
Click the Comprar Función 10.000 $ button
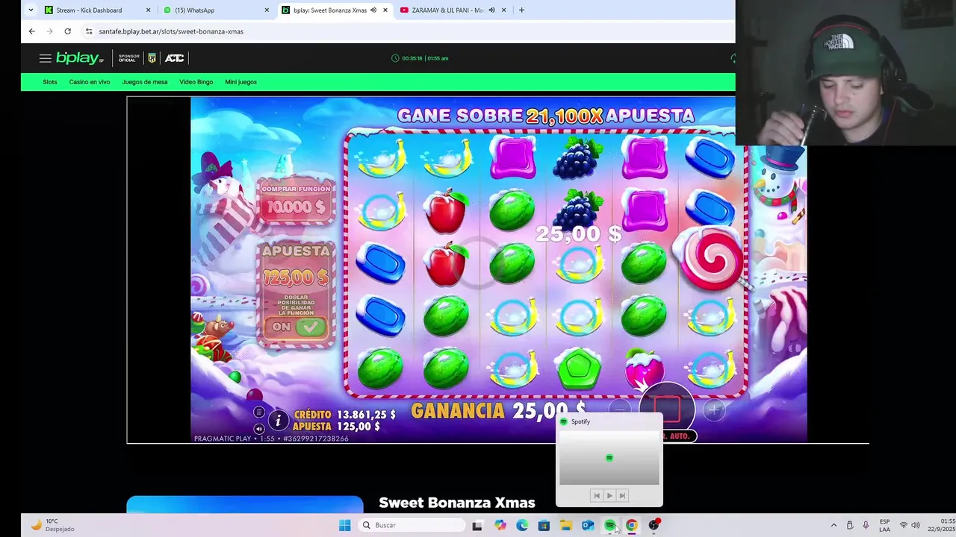tap(297, 200)
